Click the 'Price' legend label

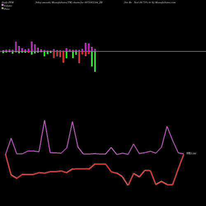(x=7, y=9)
